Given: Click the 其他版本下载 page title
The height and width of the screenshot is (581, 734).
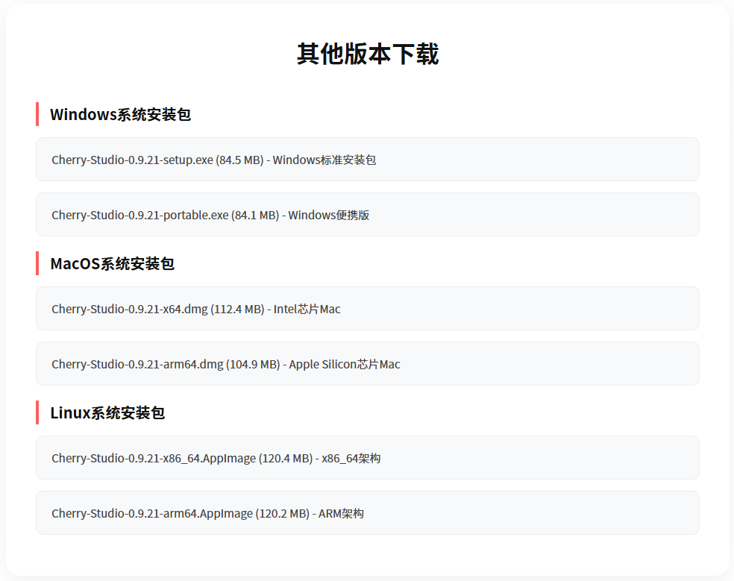Looking at the screenshot, I should pos(368,54).
